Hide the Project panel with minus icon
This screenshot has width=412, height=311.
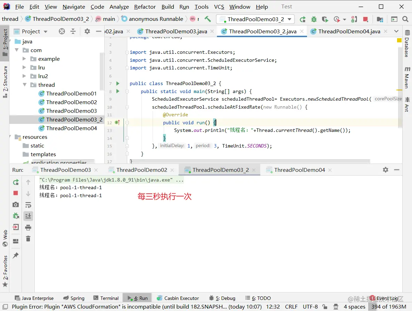point(98,32)
